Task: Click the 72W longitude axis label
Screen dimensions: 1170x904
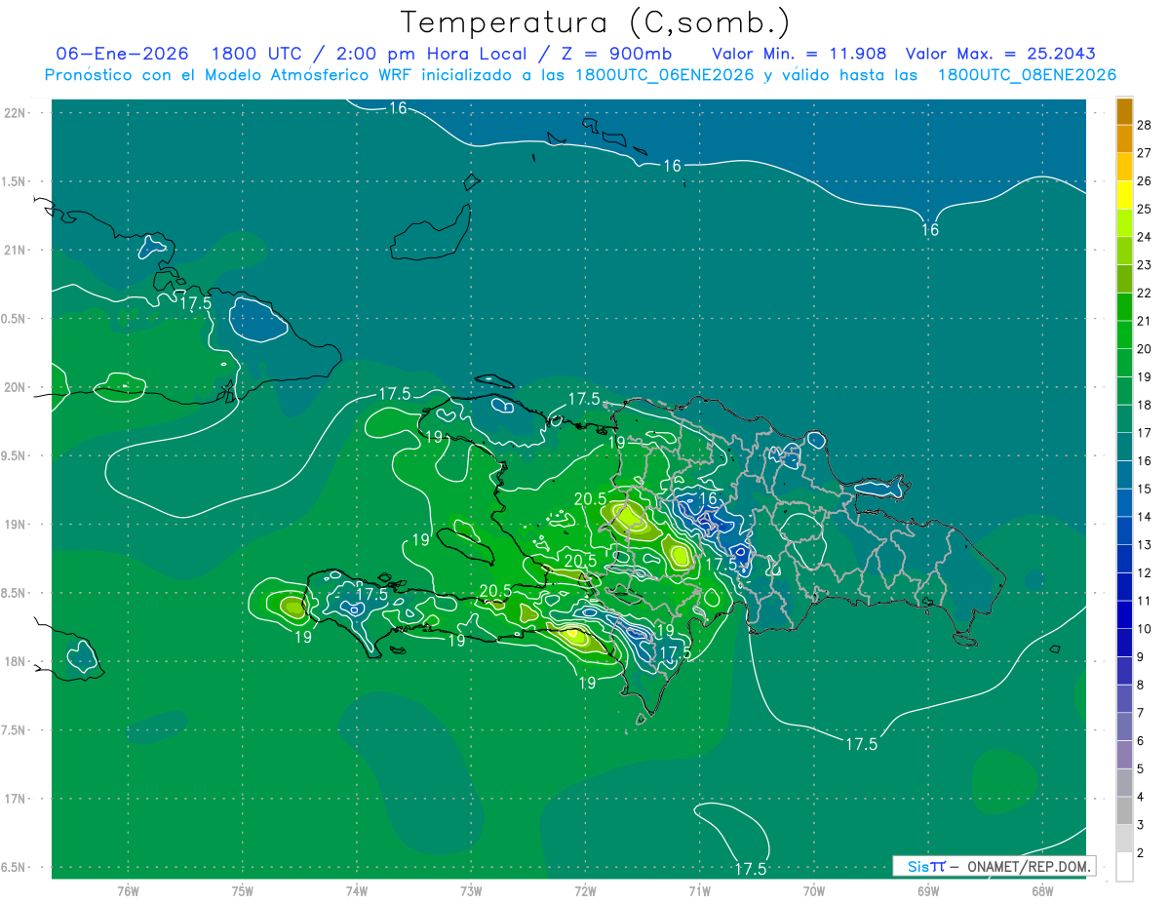Action: tap(585, 890)
